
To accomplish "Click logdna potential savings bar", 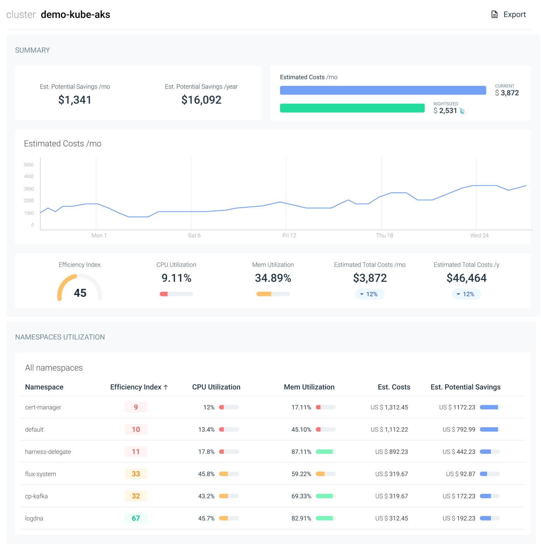I will 490,518.
